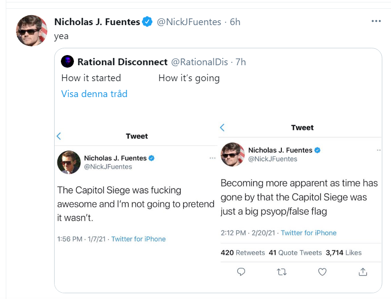Click the 'Twitter for iPhone' link dated 1/7/21
This screenshot has height=299, width=391.
point(138,239)
